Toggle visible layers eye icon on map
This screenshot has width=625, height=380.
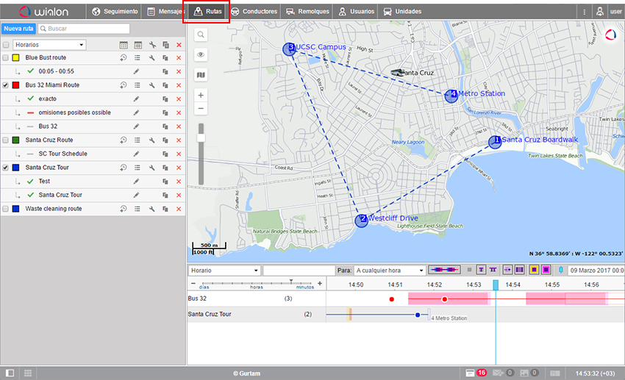coord(201,55)
